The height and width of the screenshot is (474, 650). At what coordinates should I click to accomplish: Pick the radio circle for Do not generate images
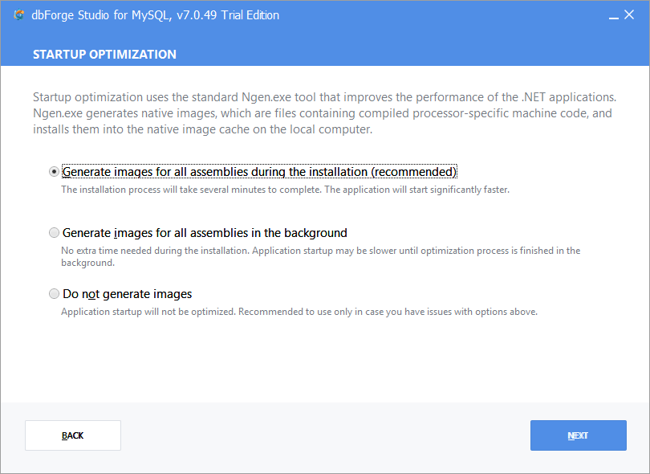tap(54, 294)
